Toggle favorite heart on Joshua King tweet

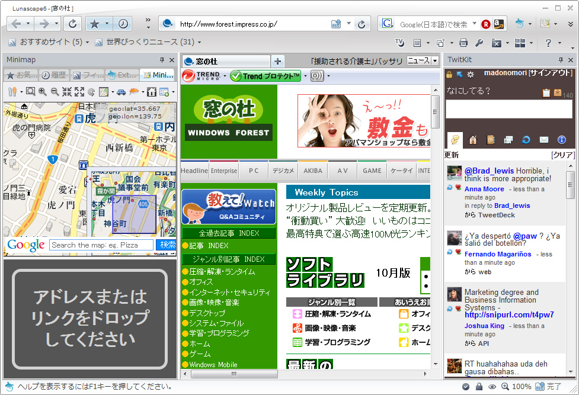pos(458,309)
